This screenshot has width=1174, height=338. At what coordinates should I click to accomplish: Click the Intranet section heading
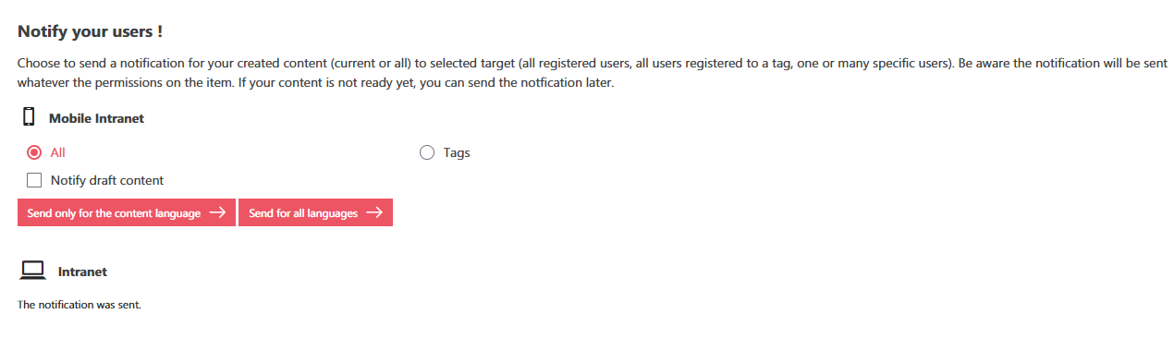82,272
